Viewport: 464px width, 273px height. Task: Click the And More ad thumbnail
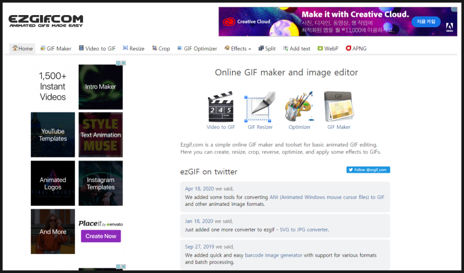point(53,232)
